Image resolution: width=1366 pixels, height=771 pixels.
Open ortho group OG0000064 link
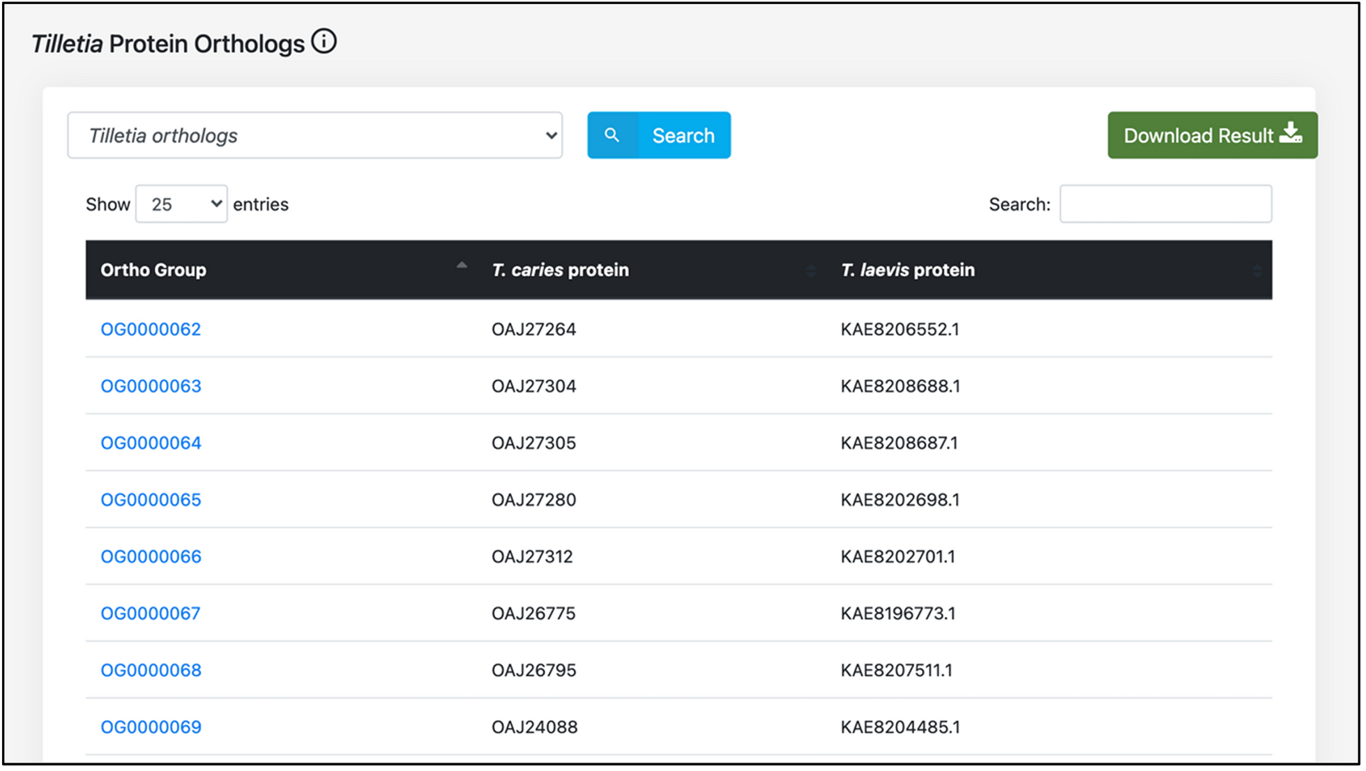coord(151,443)
